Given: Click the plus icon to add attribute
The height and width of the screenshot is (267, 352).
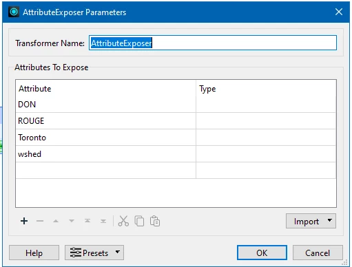Looking at the screenshot, I should pyautogui.click(x=24, y=221).
